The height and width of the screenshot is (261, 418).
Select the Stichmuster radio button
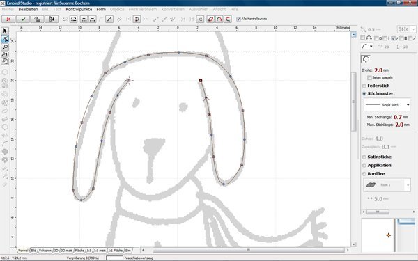click(364, 94)
